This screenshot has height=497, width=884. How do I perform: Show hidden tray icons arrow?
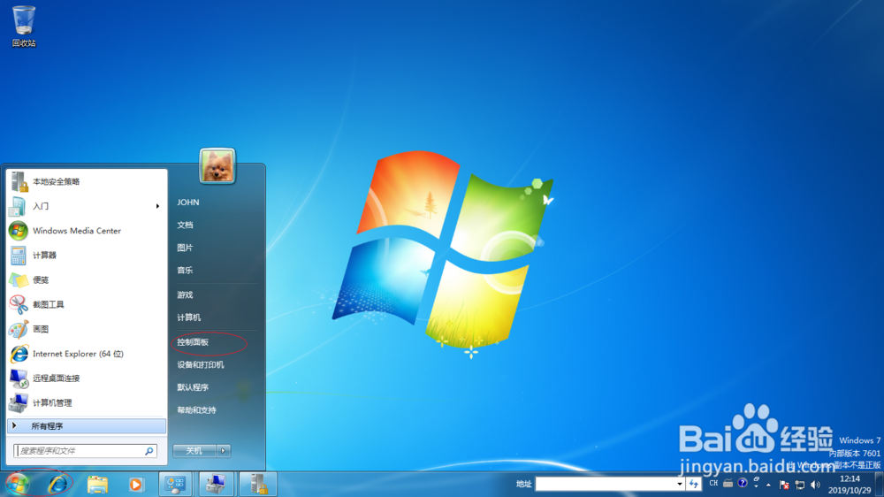coord(768,485)
